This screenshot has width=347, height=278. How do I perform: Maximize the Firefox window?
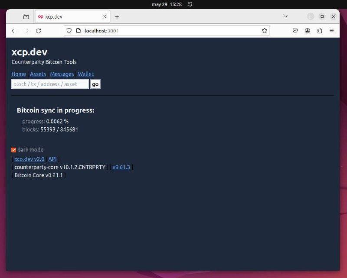(x=322, y=16)
